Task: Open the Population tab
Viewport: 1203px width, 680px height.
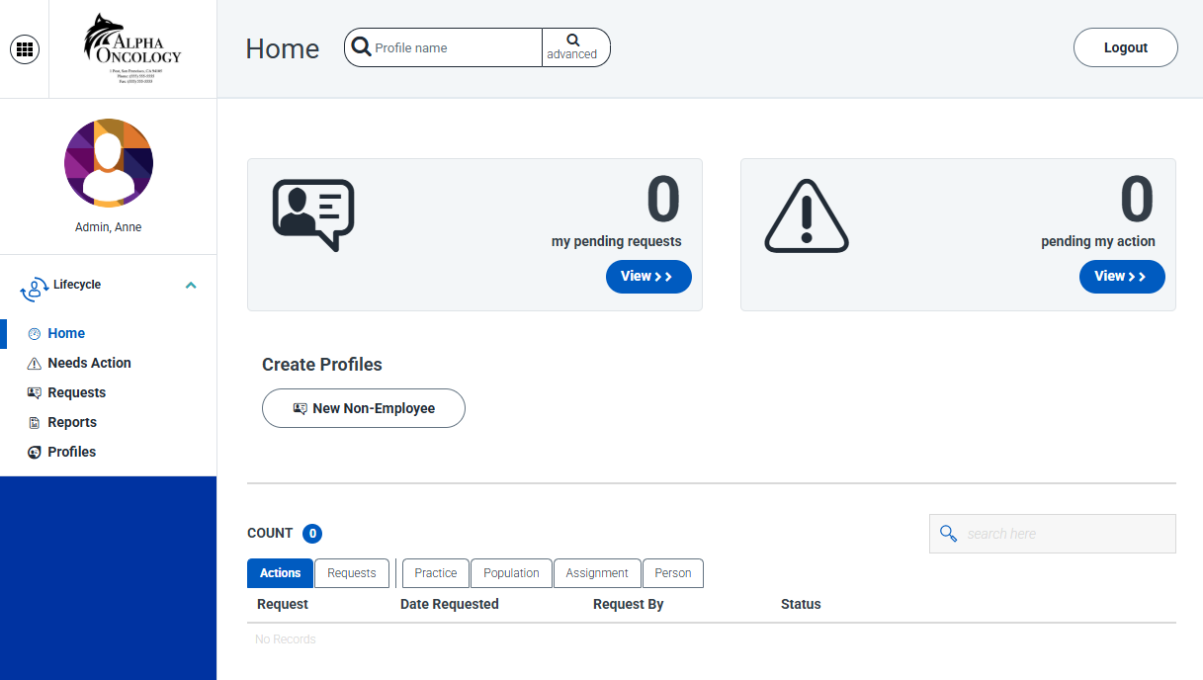Action: pos(511,573)
